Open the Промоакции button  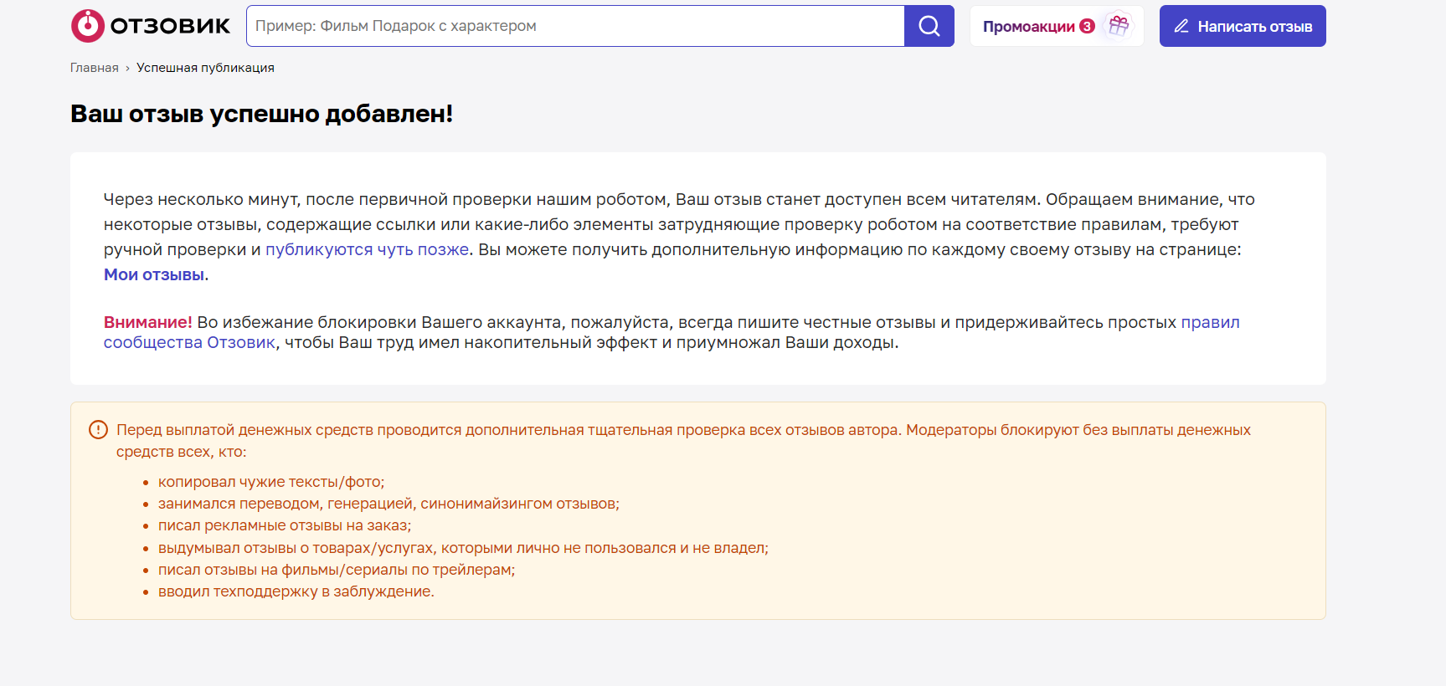pyautogui.click(x=1057, y=26)
